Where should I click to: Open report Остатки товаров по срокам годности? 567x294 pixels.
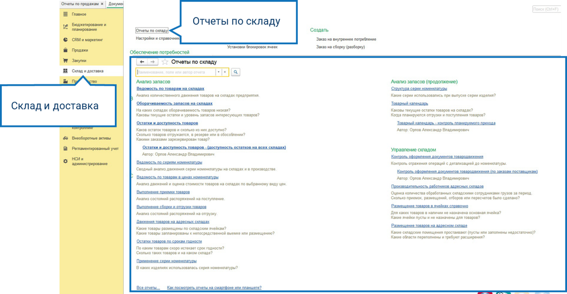169,241
